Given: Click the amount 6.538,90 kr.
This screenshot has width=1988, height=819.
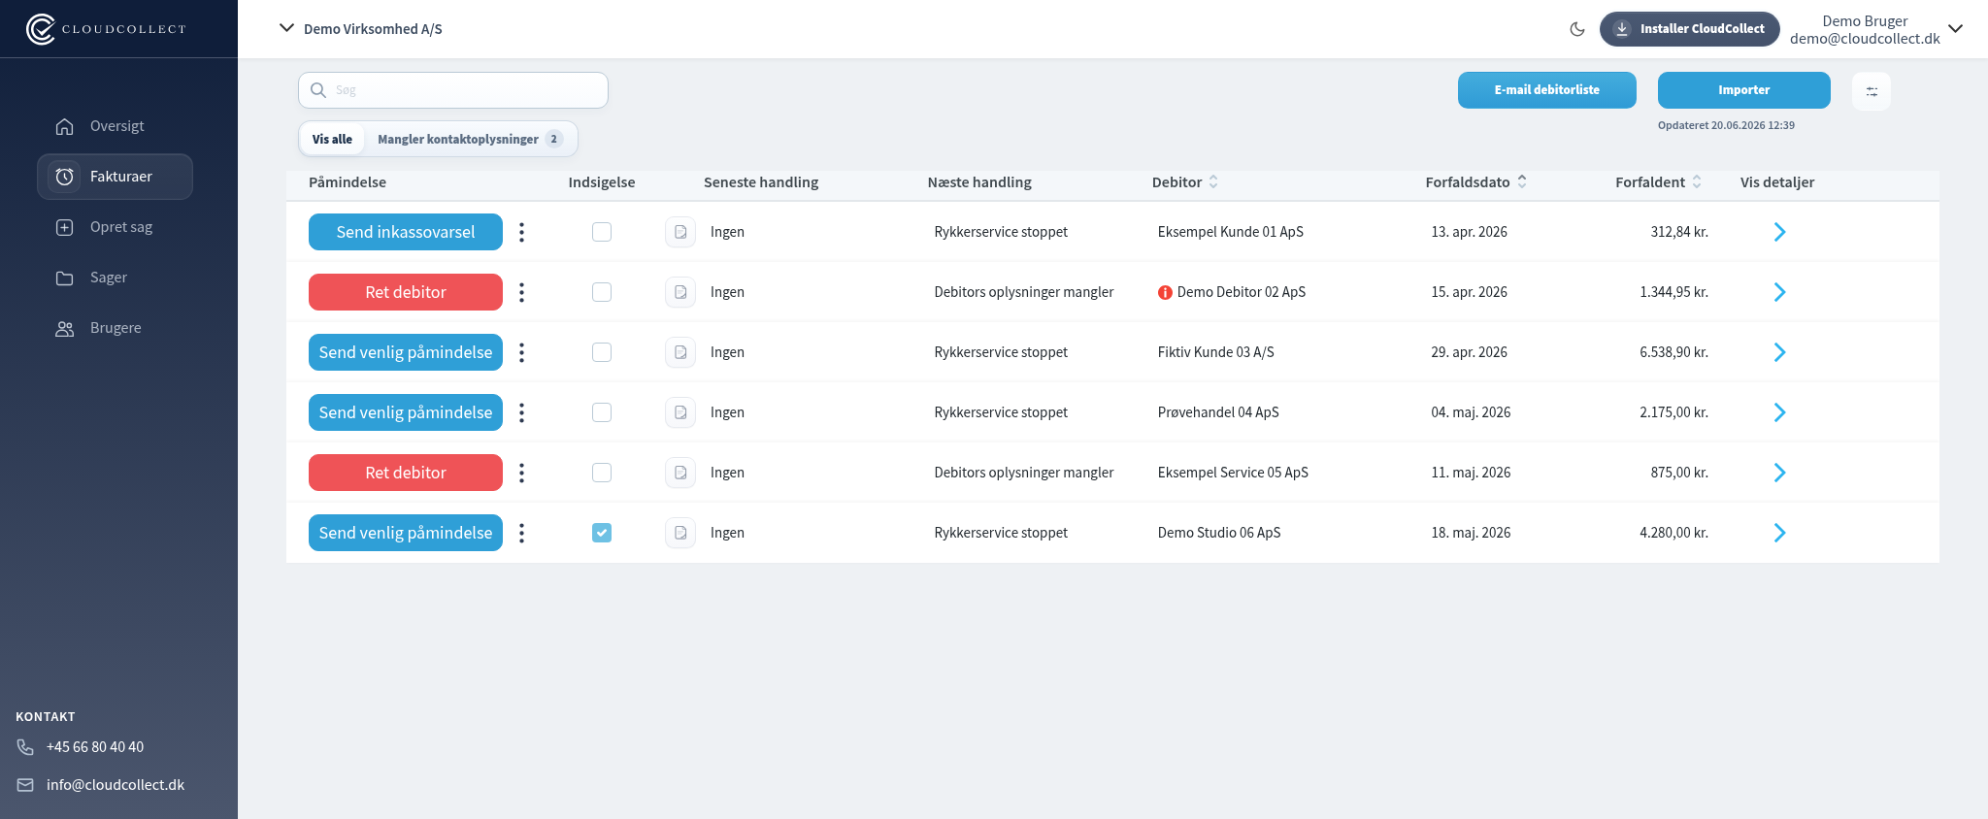Looking at the screenshot, I should [x=1674, y=352].
